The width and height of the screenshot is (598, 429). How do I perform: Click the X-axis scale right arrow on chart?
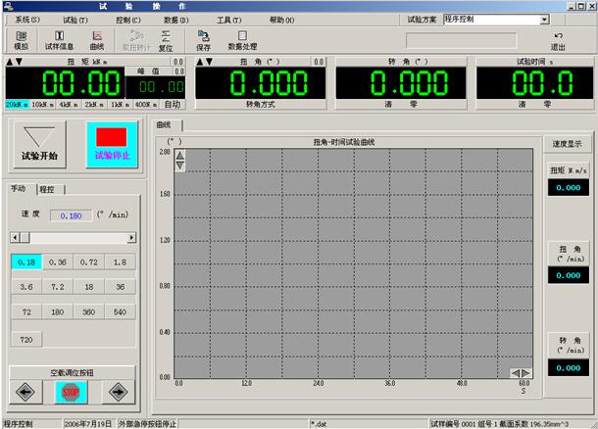pyautogui.click(x=526, y=373)
